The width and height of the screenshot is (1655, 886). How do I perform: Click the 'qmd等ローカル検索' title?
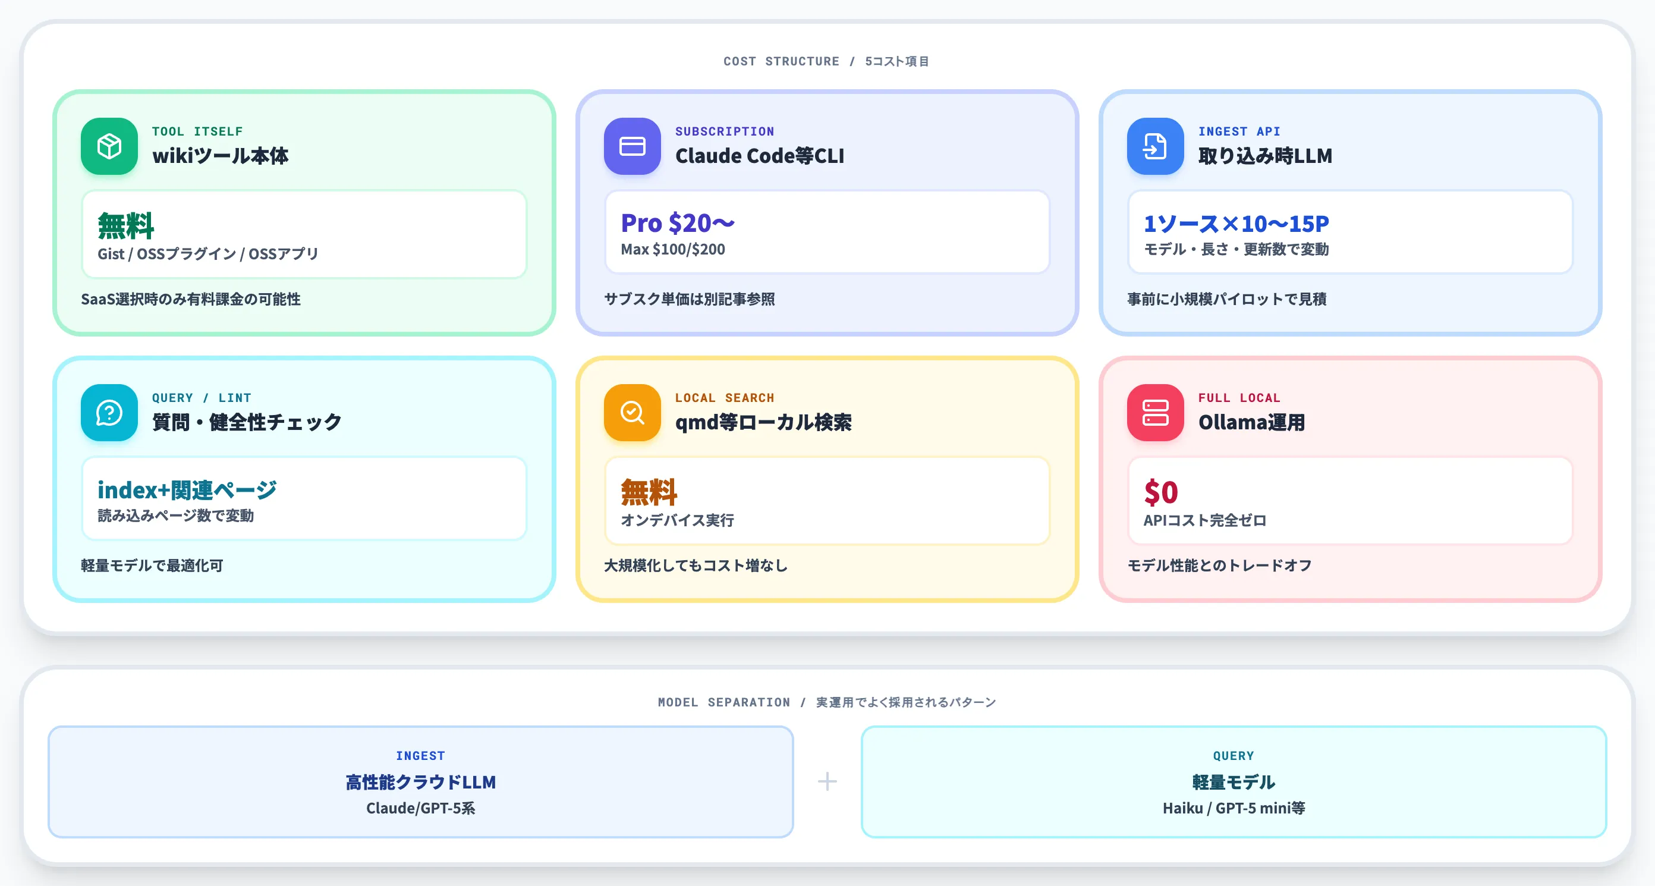(x=763, y=422)
